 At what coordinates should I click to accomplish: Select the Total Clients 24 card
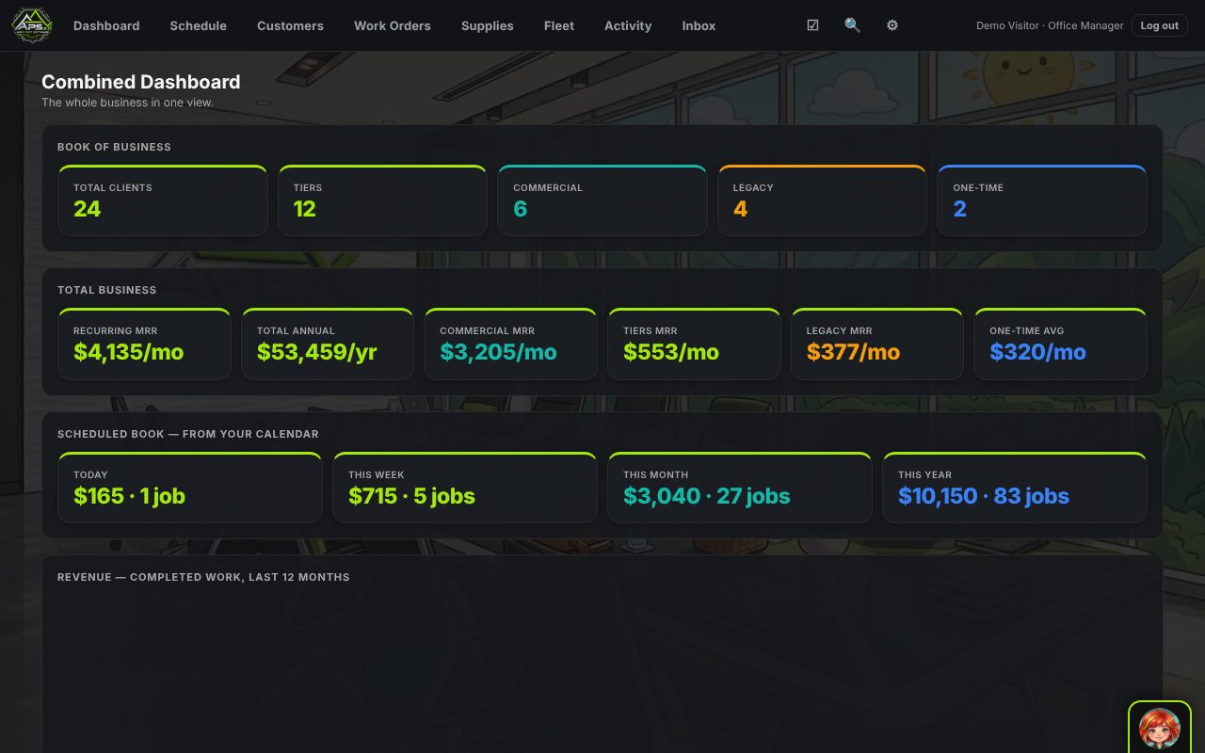coord(163,200)
